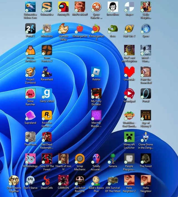The image size is (178, 197).
Task: Click the WorldBox God Simulator icon
Action: click(x=129, y=115)
